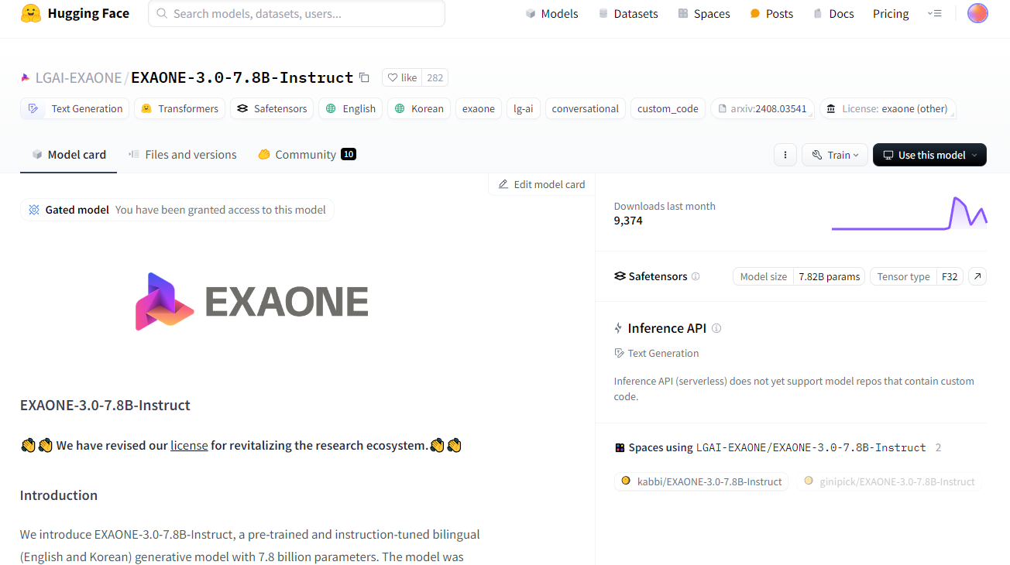This screenshot has height=565, width=1010.
Task: Open the navigation overflow menu
Action: 935,14
